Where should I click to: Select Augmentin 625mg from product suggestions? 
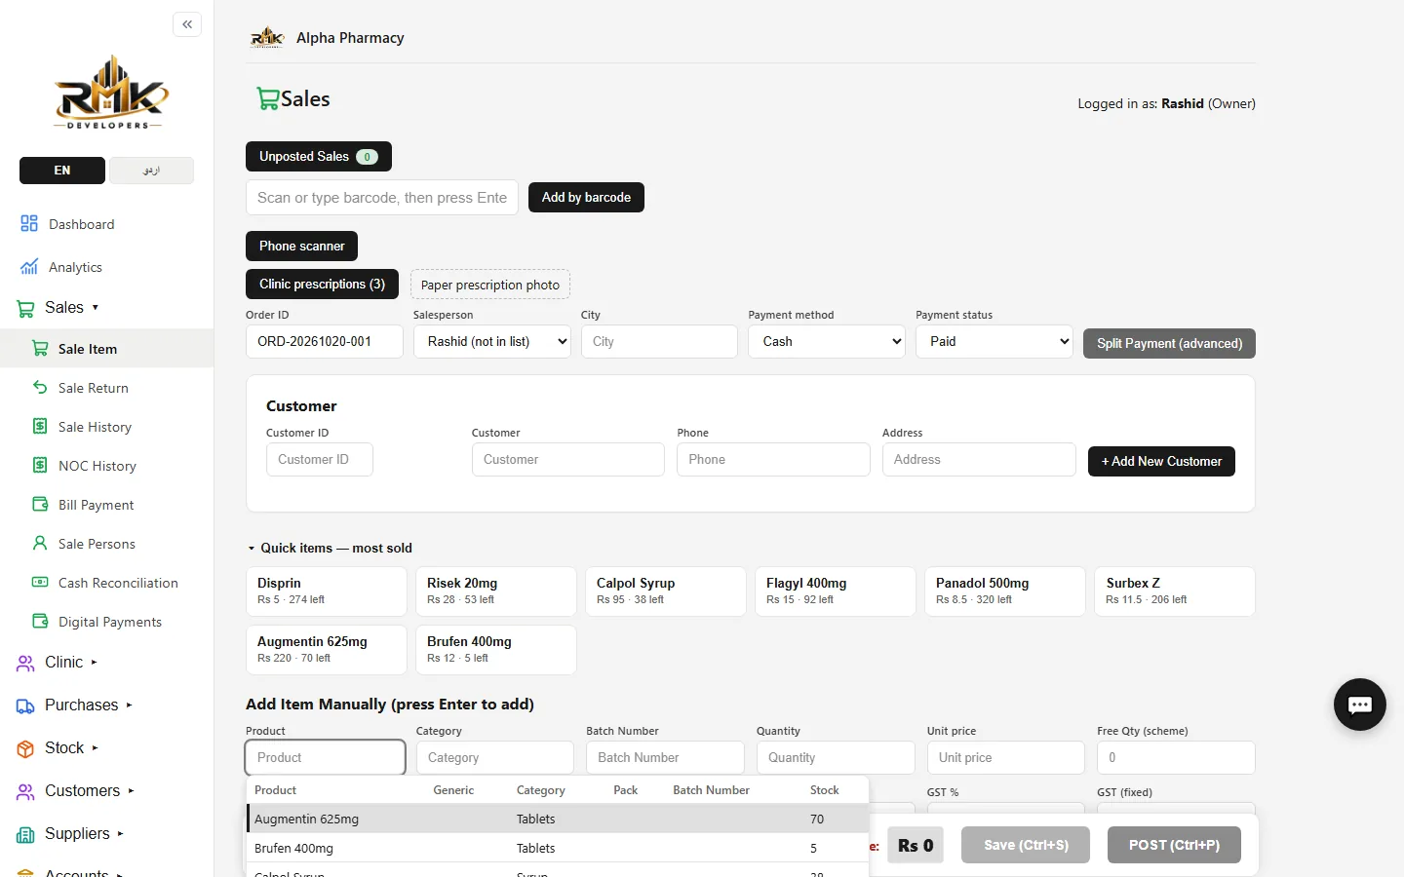click(558, 819)
